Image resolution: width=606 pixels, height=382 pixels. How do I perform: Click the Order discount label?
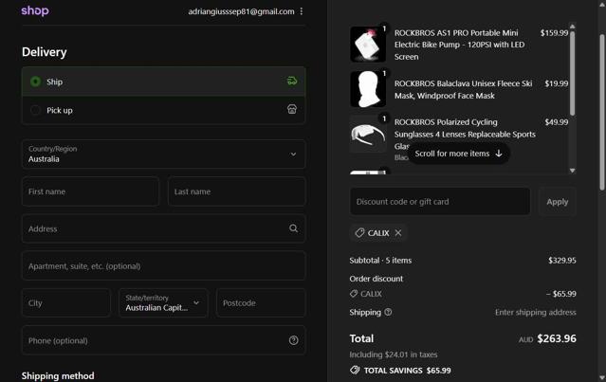[x=376, y=279]
